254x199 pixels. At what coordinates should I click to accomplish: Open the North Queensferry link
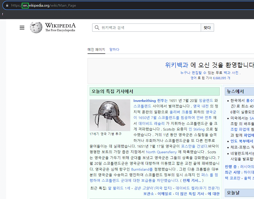point(161,152)
